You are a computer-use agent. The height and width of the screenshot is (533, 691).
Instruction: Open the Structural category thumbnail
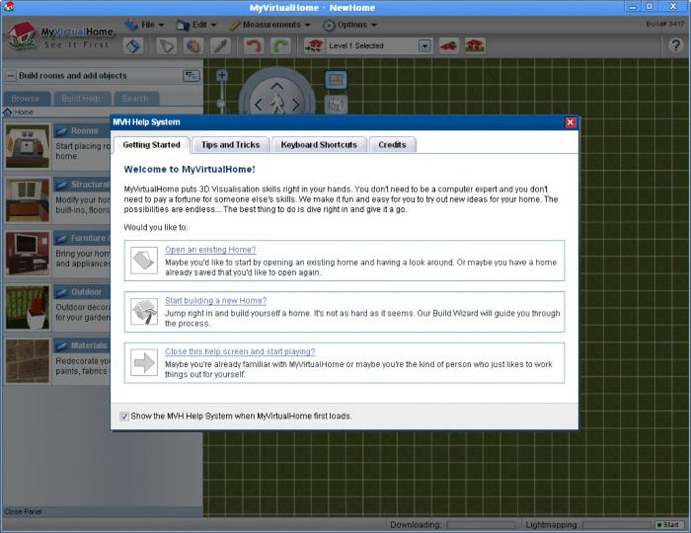[x=27, y=200]
